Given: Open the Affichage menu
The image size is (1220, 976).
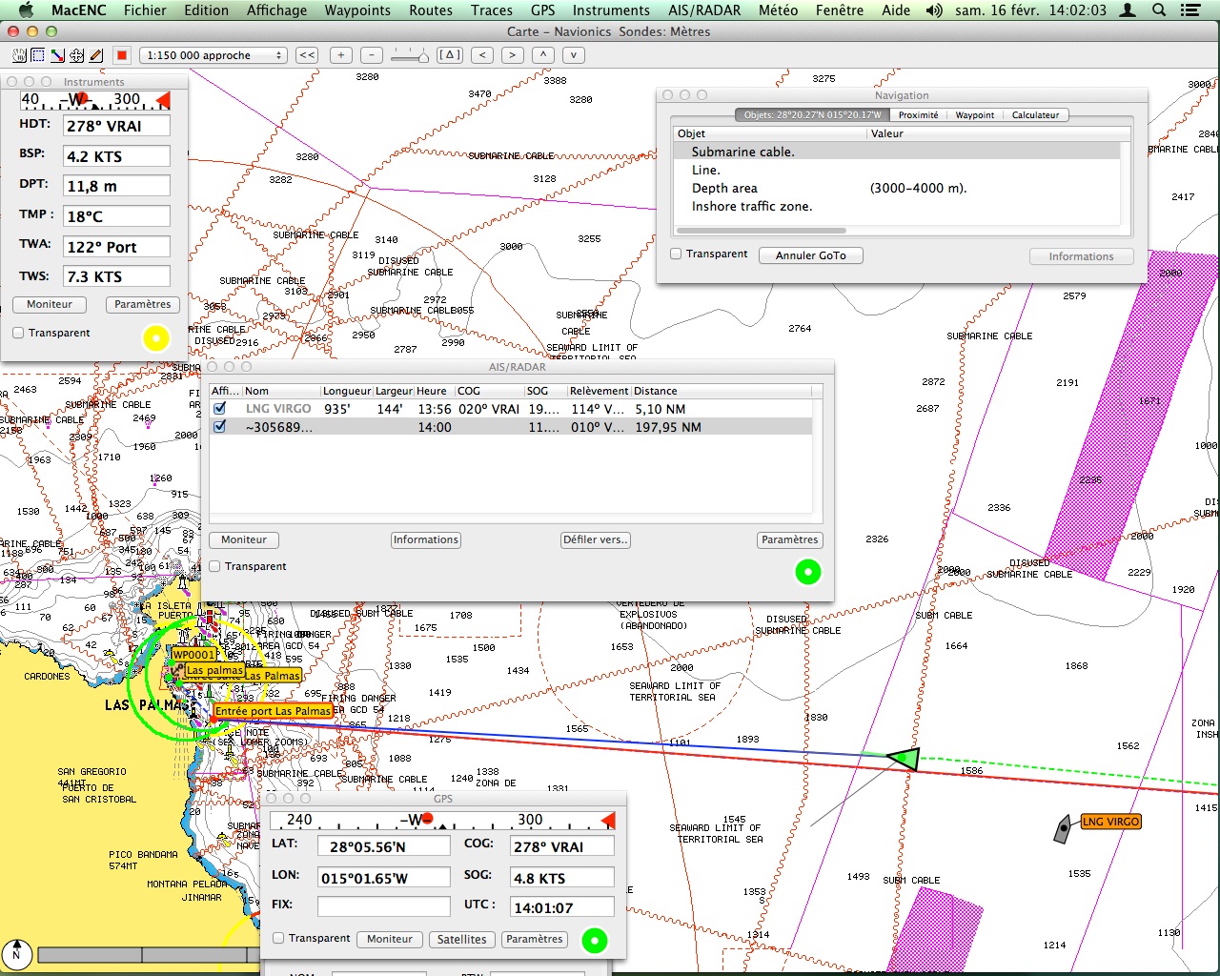Looking at the screenshot, I should (x=276, y=10).
